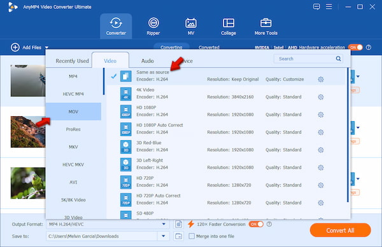
Task: Select MOV format
Action: 73,112
